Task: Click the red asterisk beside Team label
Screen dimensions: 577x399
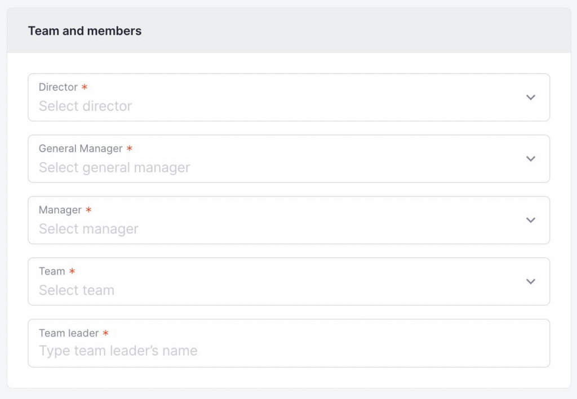Action: click(x=72, y=271)
